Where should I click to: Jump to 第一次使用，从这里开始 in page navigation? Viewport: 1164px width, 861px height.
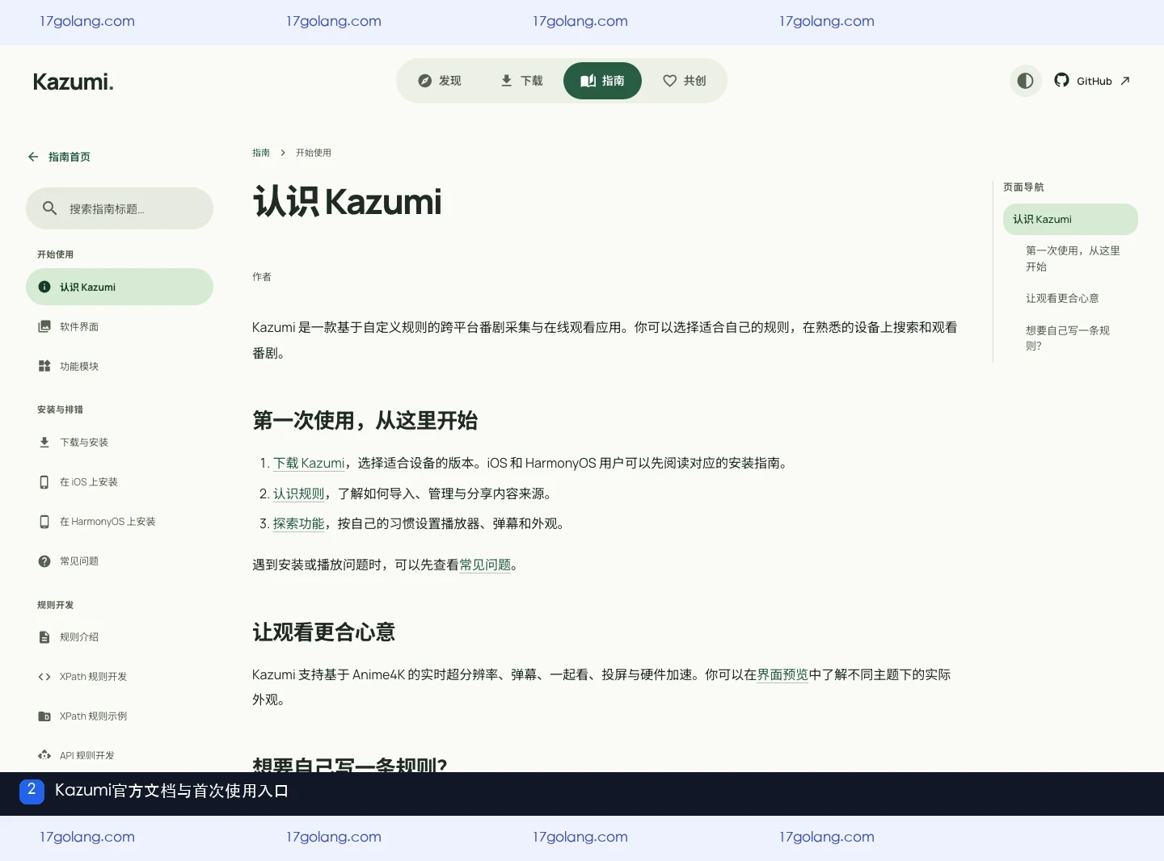[x=1073, y=258]
